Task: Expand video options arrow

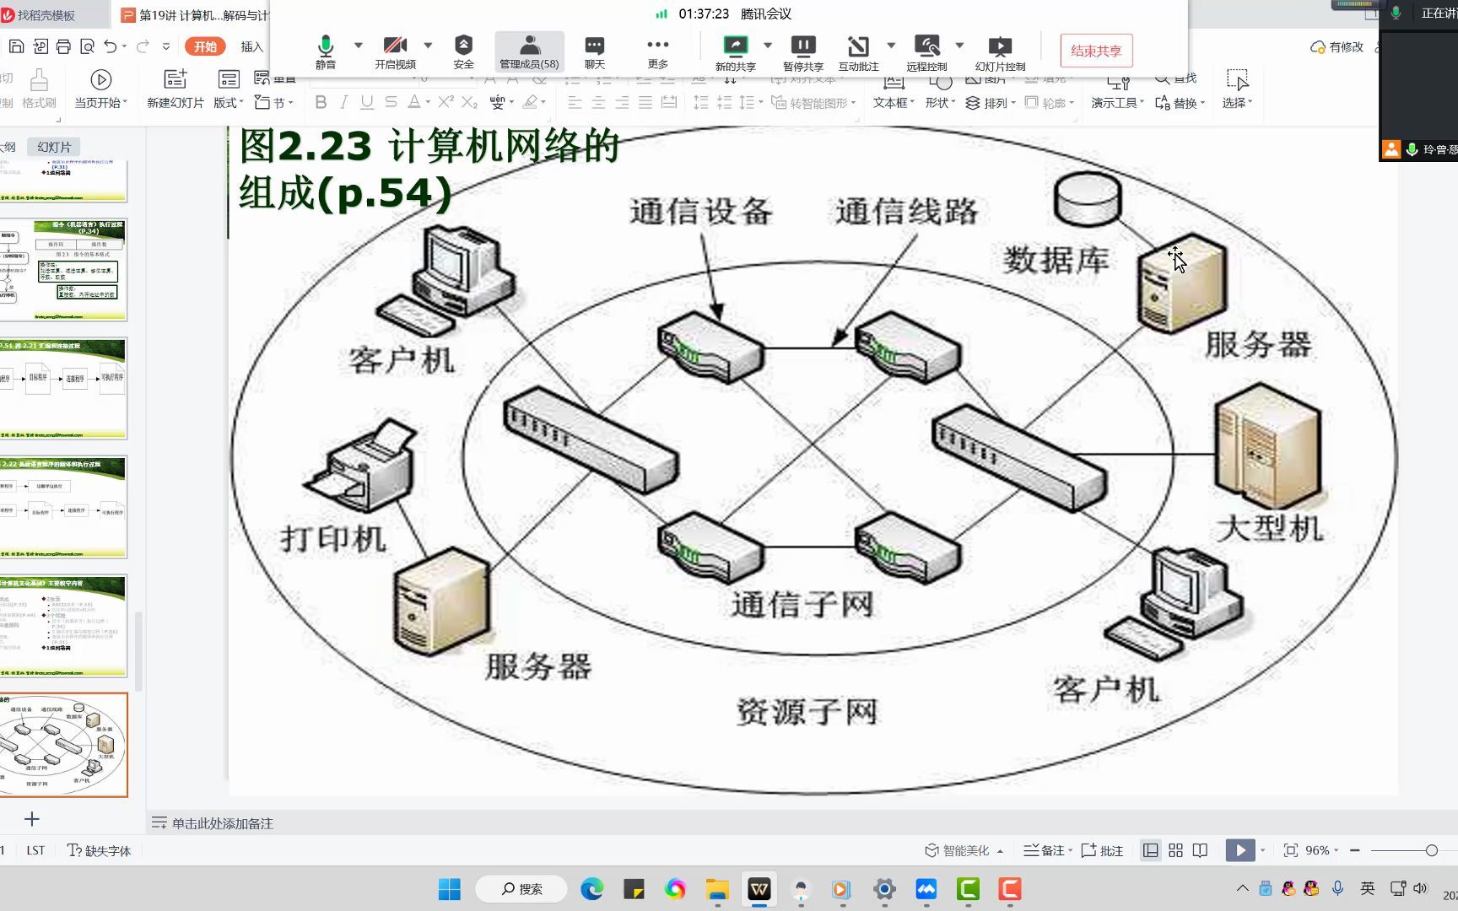Action: [428, 45]
